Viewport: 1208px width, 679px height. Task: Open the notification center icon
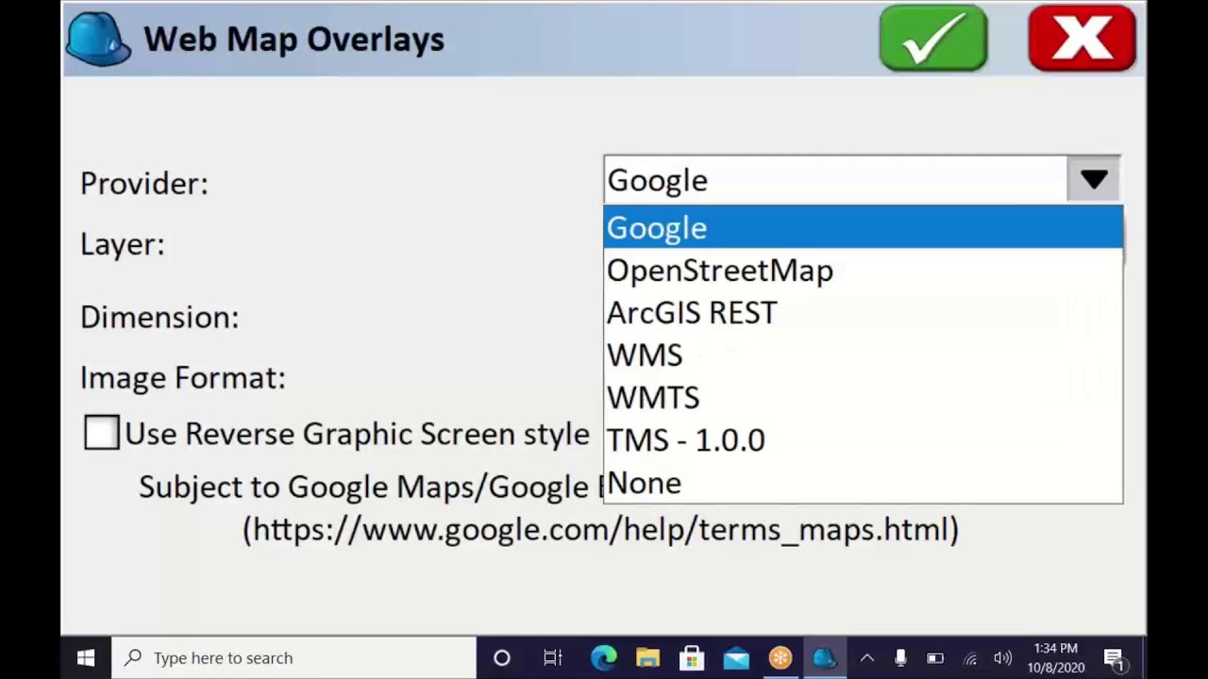pyautogui.click(x=1114, y=658)
